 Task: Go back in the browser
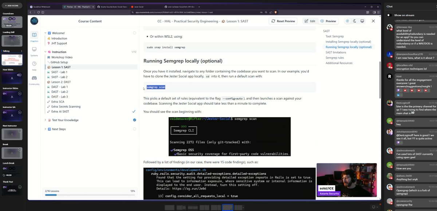click(31, 12)
